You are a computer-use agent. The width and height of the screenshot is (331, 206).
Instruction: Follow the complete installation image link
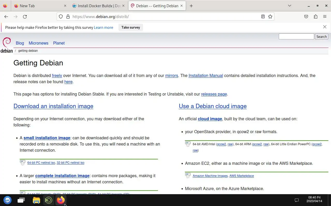[62, 176]
